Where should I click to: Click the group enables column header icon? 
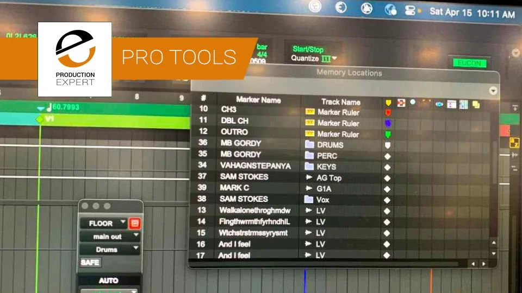point(464,105)
